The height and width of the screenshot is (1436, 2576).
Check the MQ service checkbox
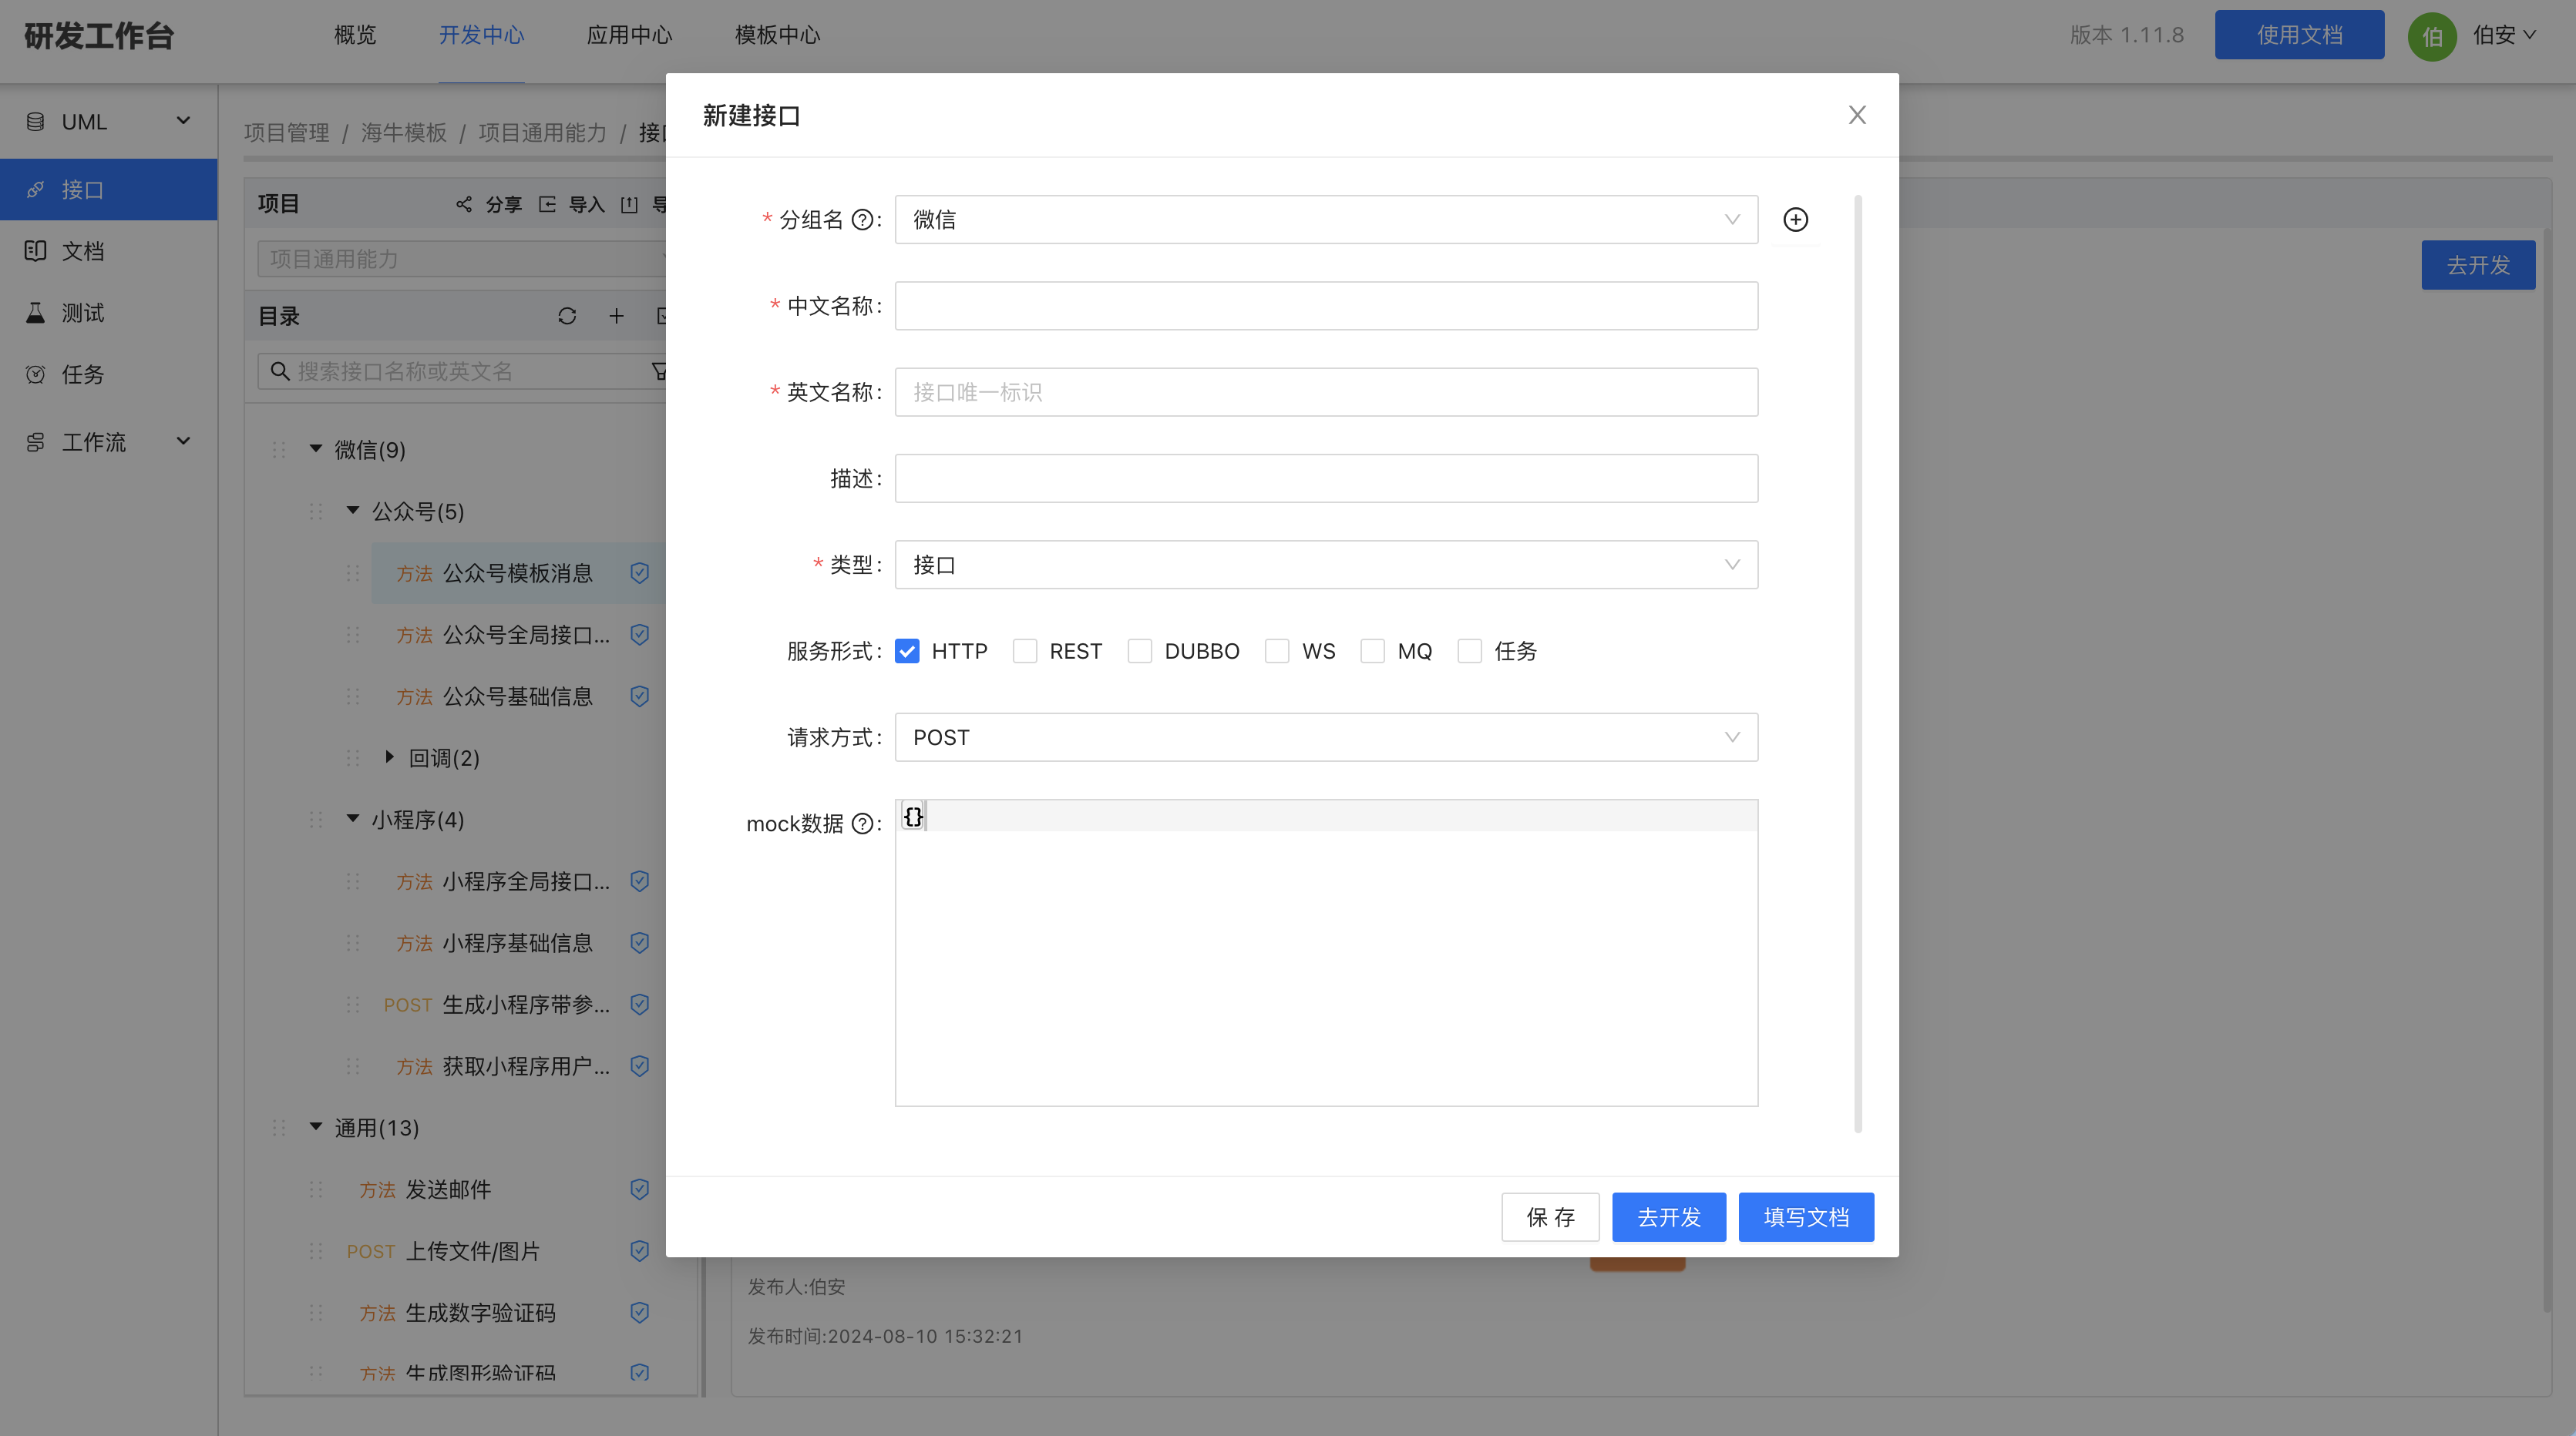[x=1372, y=652]
